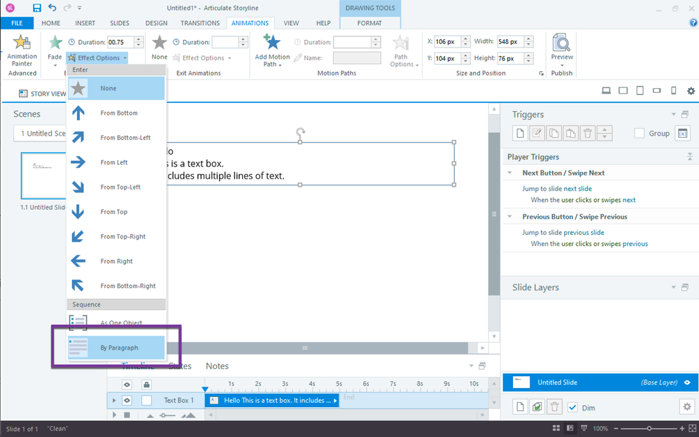Click the exit animation None star
699x437 pixels.
[x=159, y=43]
